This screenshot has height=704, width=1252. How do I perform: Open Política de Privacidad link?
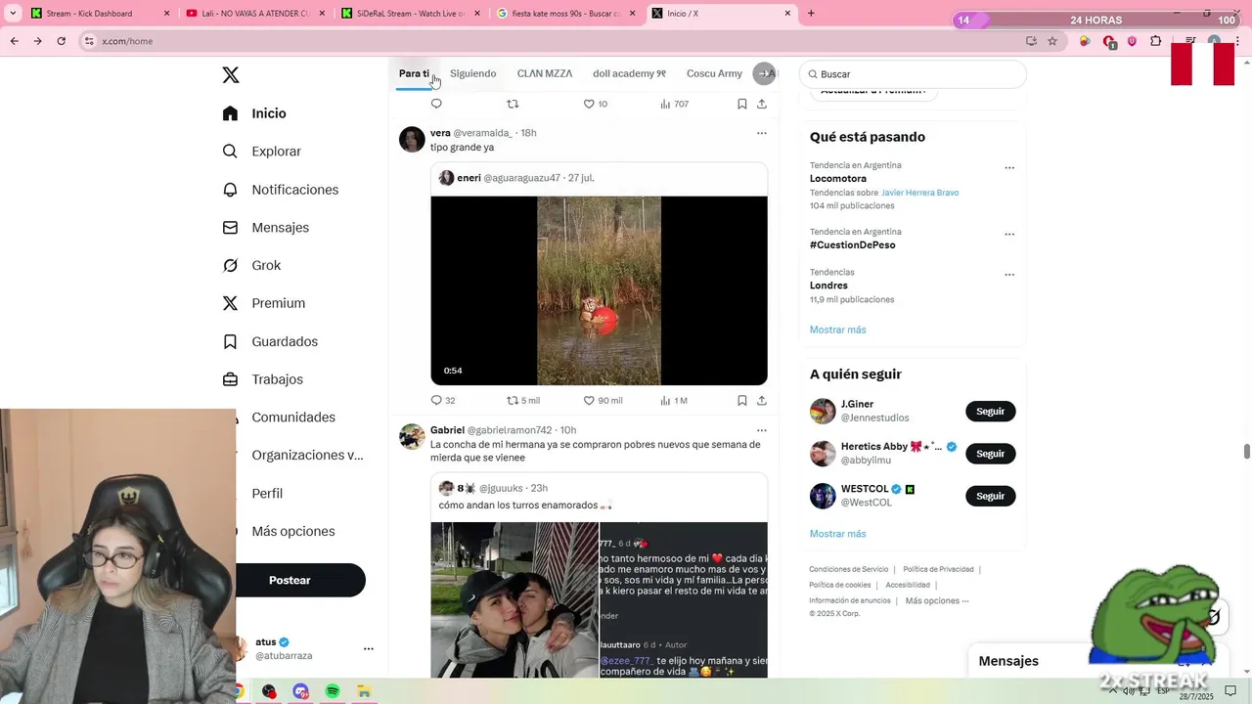pos(938,569)
